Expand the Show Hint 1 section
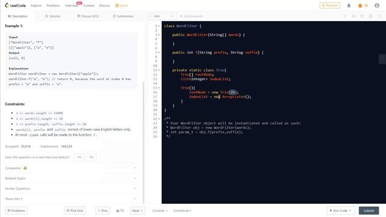 (x=71, y=199)
